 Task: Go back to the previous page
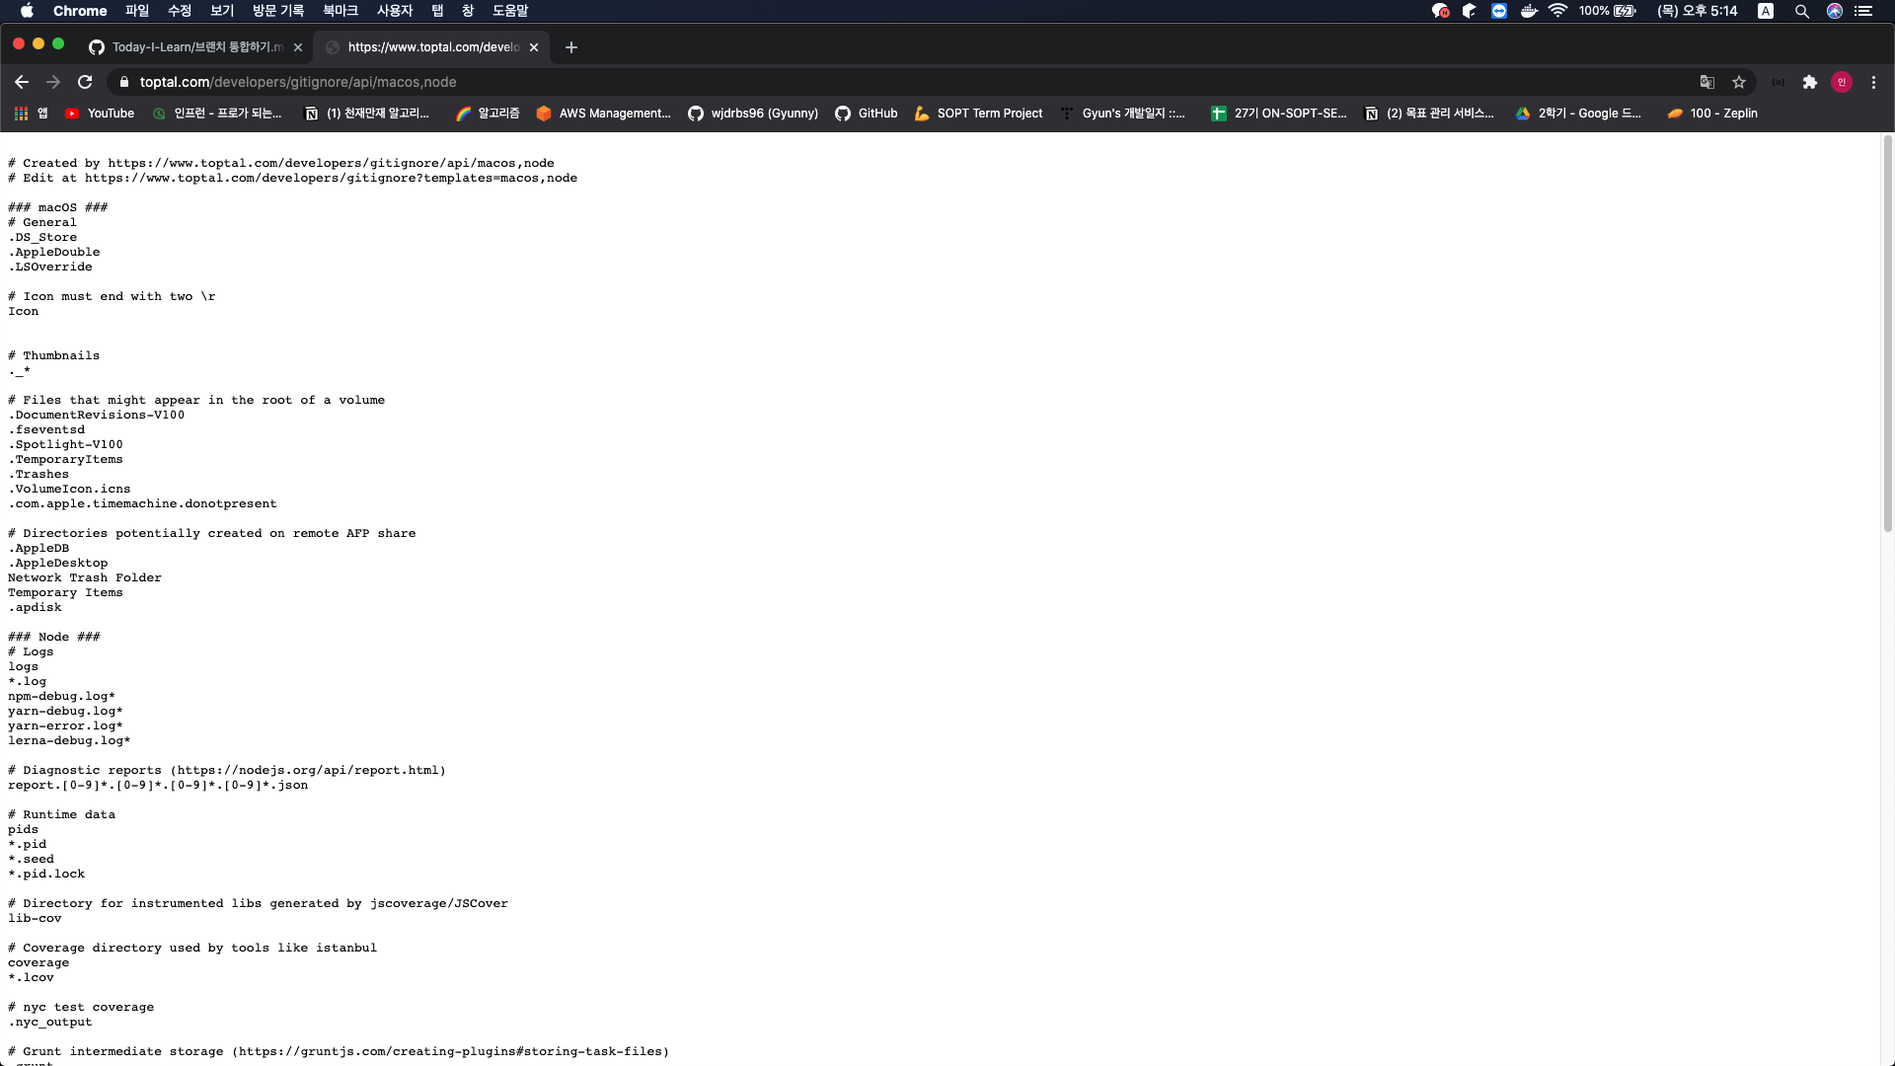click(x=22, y=82)
